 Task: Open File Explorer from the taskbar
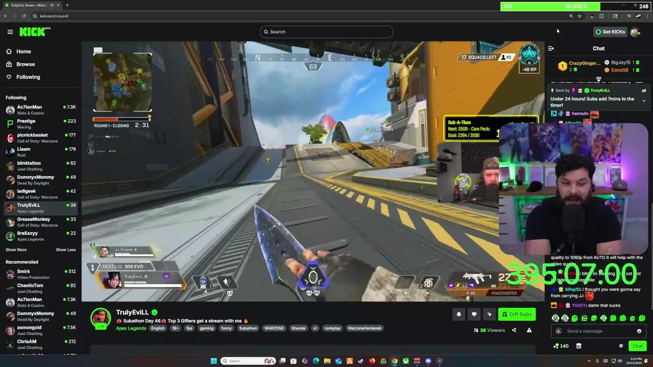tap(327, 361)
